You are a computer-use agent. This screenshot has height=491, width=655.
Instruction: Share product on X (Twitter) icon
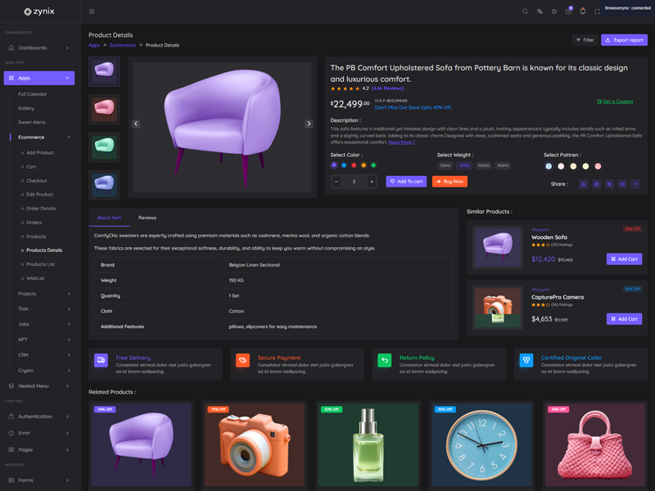pos(609,184)
